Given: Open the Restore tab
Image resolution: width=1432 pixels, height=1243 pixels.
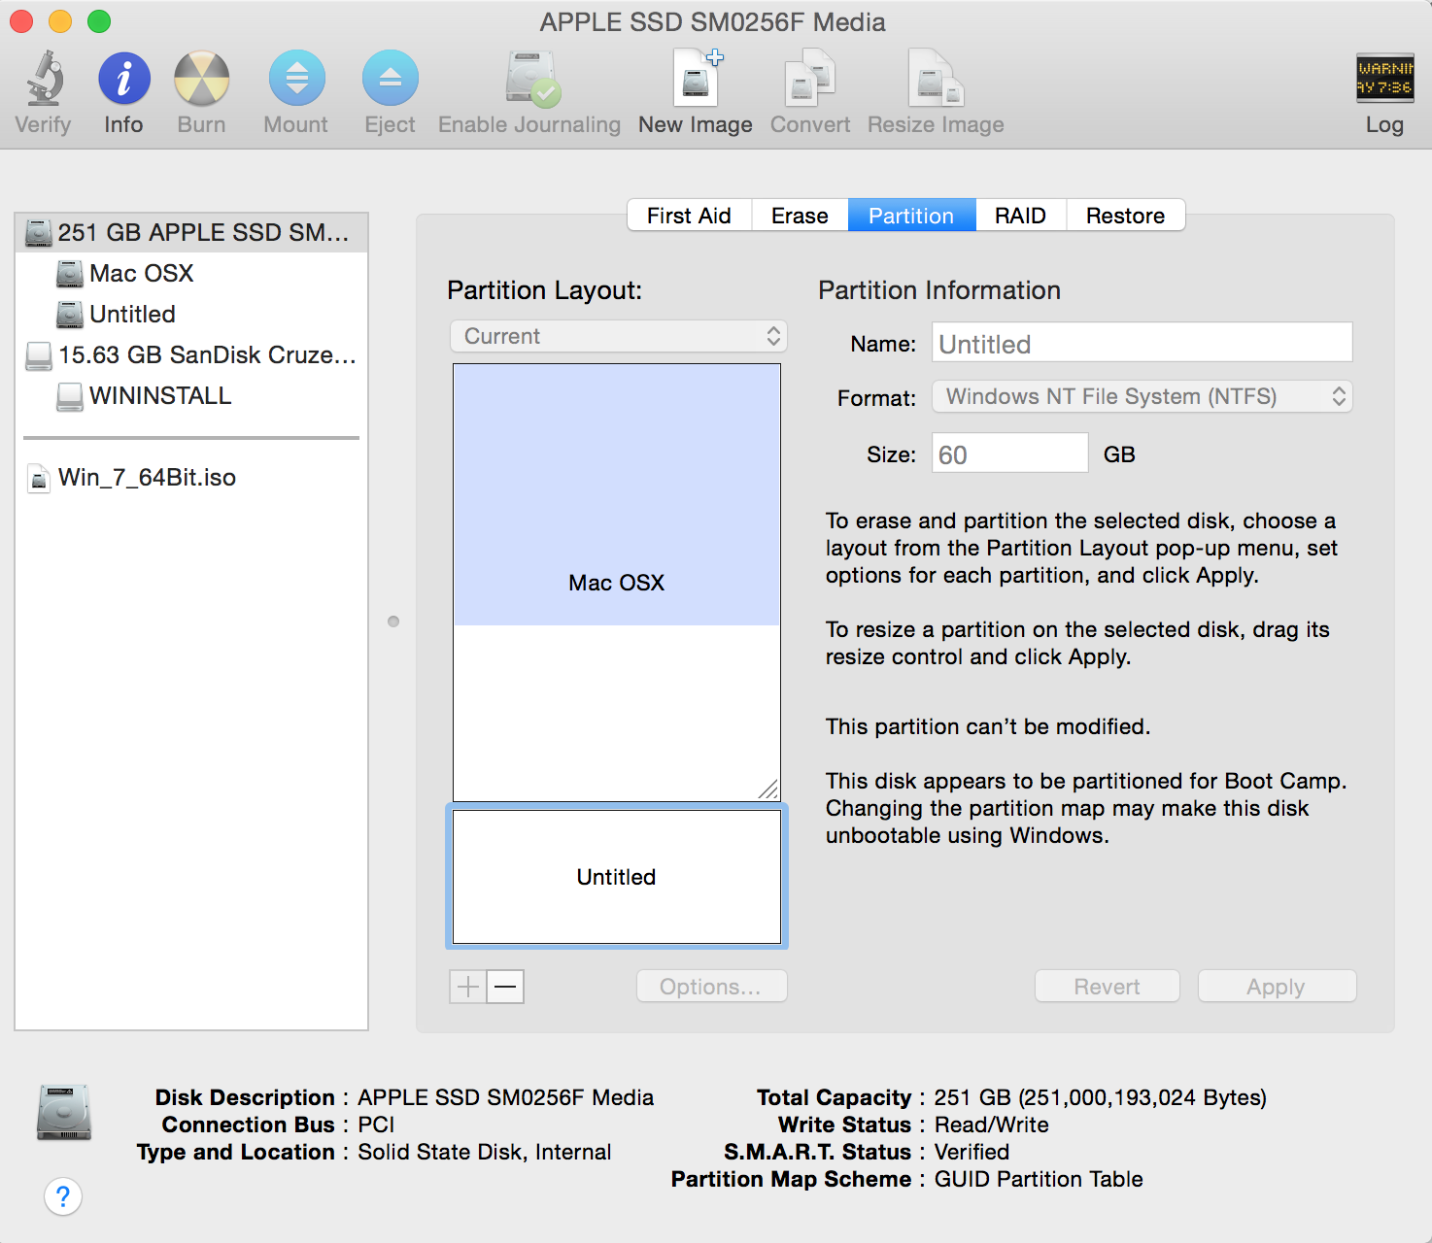Looking at the screenshot, I should [1125, 216].
